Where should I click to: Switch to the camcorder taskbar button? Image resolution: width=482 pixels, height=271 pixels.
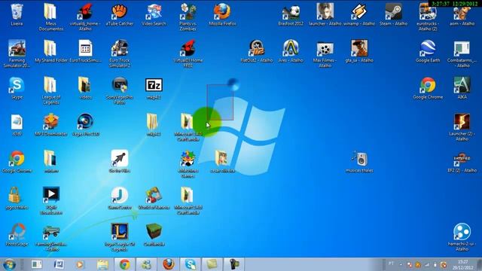pos(234,264)
